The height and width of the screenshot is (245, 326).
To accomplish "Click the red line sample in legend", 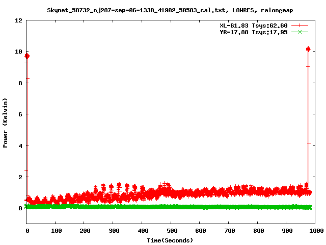I will [300, 26].
